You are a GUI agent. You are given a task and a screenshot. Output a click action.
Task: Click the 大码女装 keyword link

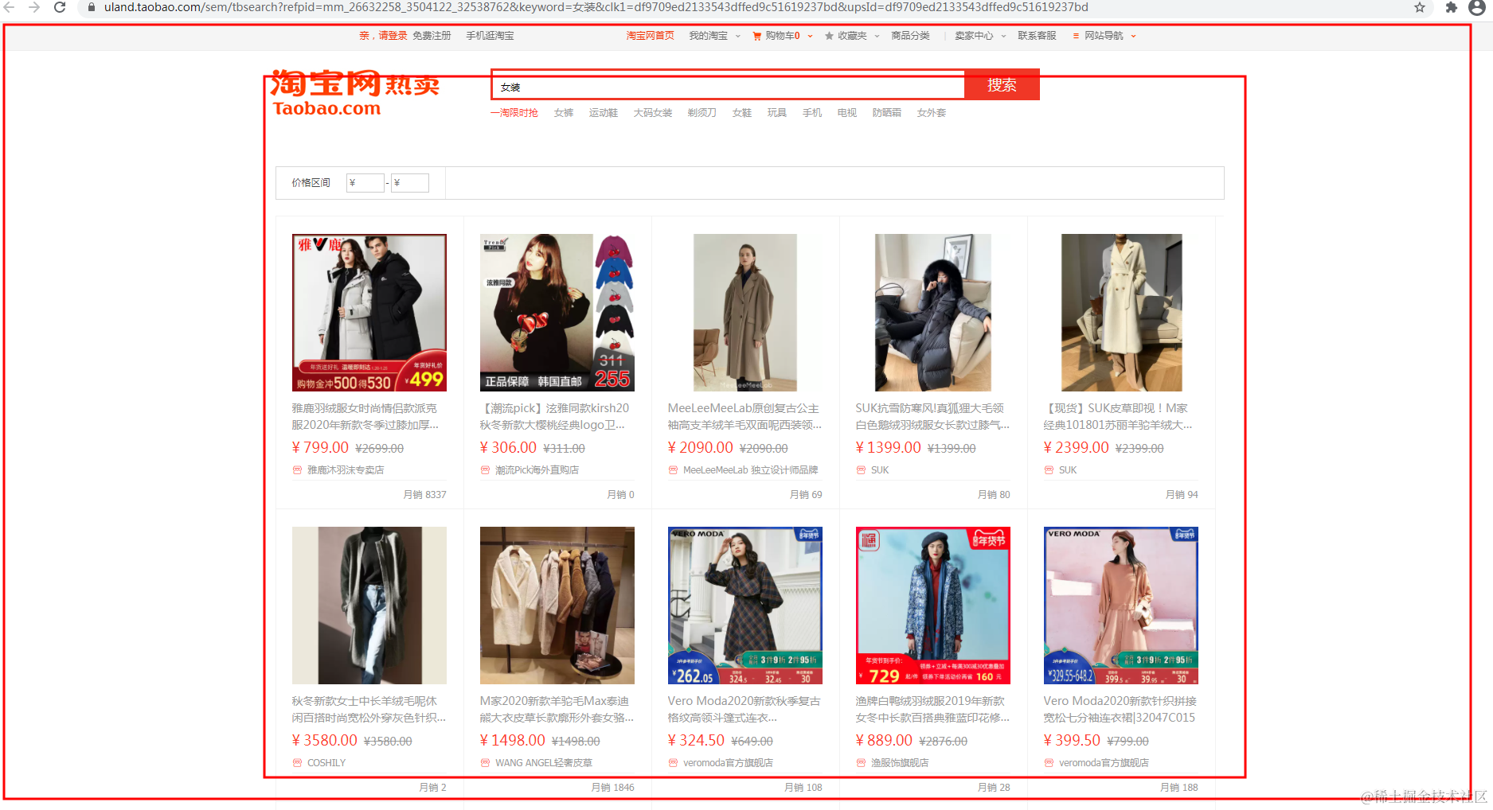[653, 113]
